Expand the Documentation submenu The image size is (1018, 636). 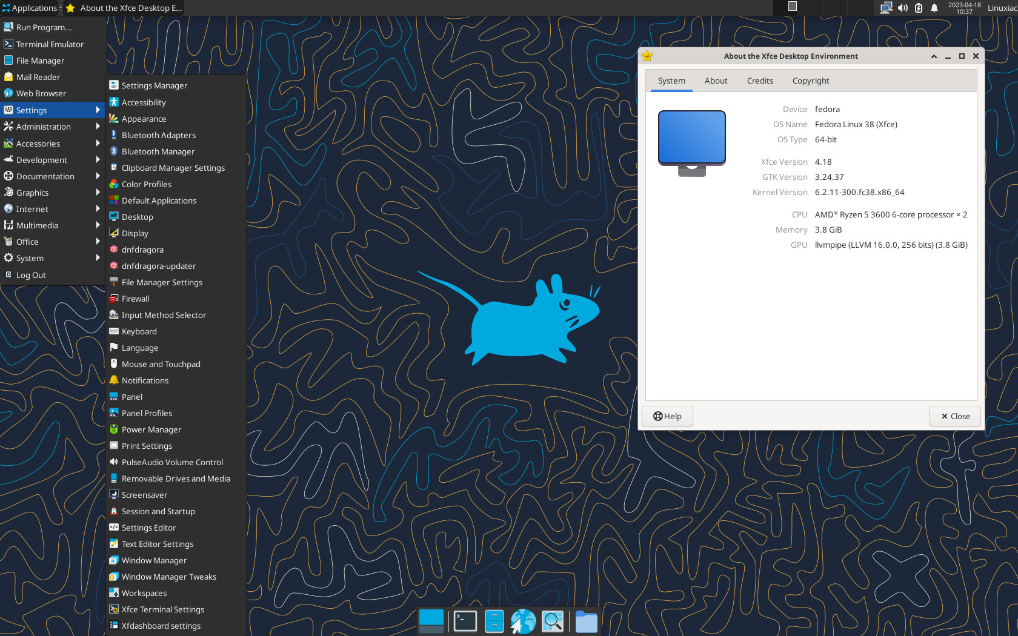(52, 176)
